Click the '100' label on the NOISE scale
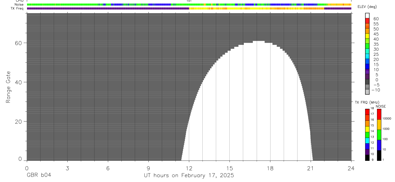Image resolution: width=395 pixels, height=182 pixels. click(x=385, y=139)
